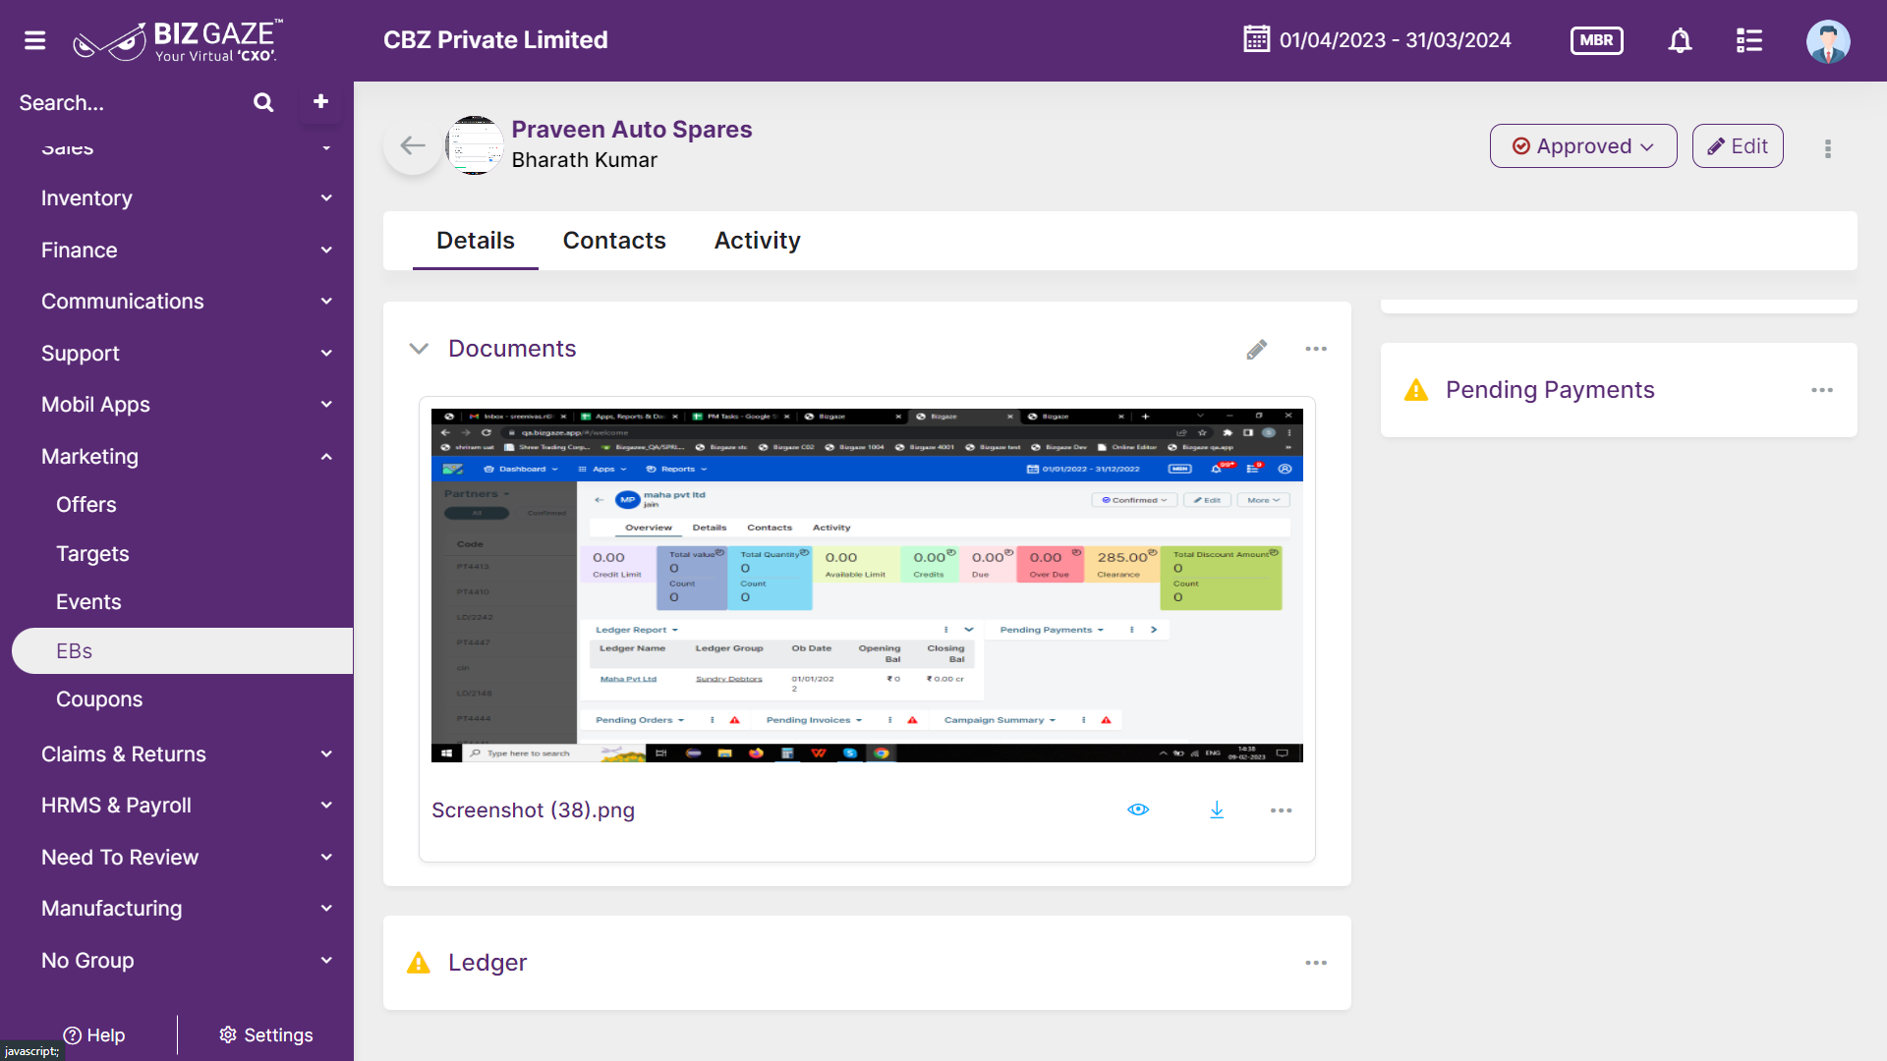
Task: Open Settings link
Action: point(265,1035)
